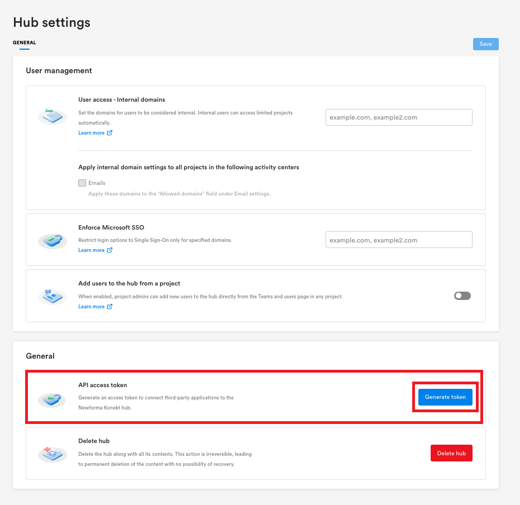Image resolution: width=520 pixels, height=505 pixels.
Task: Click the API access token lock icon
Action: tap(53, 398)
